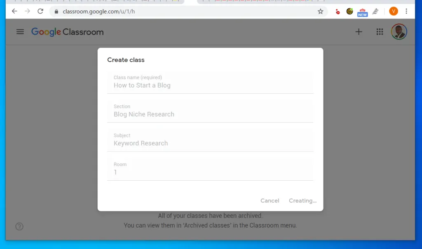This screenshot has height=249, width=422.
Task: Open the ad-blocker extension icon
Action: click(337, 11)
